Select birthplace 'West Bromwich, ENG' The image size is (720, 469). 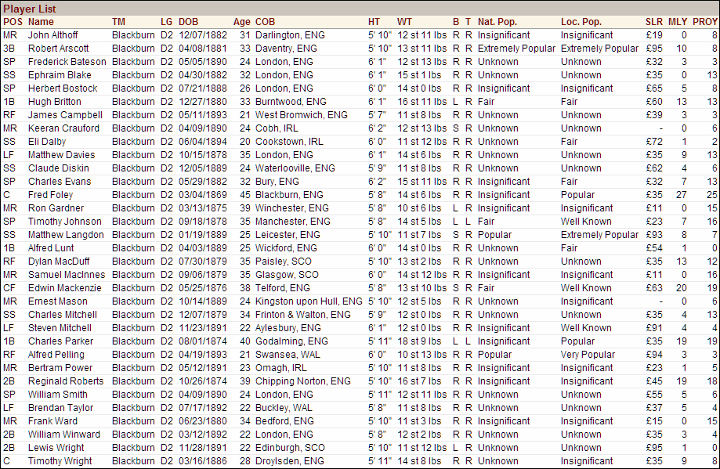coord(301,115)
